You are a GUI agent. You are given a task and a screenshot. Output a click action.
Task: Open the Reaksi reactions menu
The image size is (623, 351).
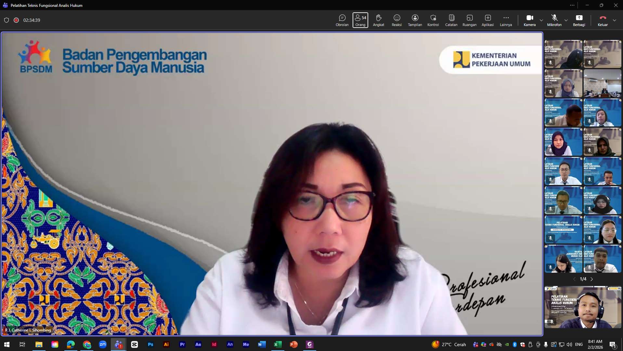click(396, 20)
